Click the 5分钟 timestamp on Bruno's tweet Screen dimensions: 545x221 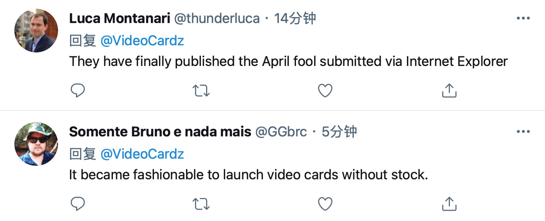pyautogui.click(x=339, y=132)
